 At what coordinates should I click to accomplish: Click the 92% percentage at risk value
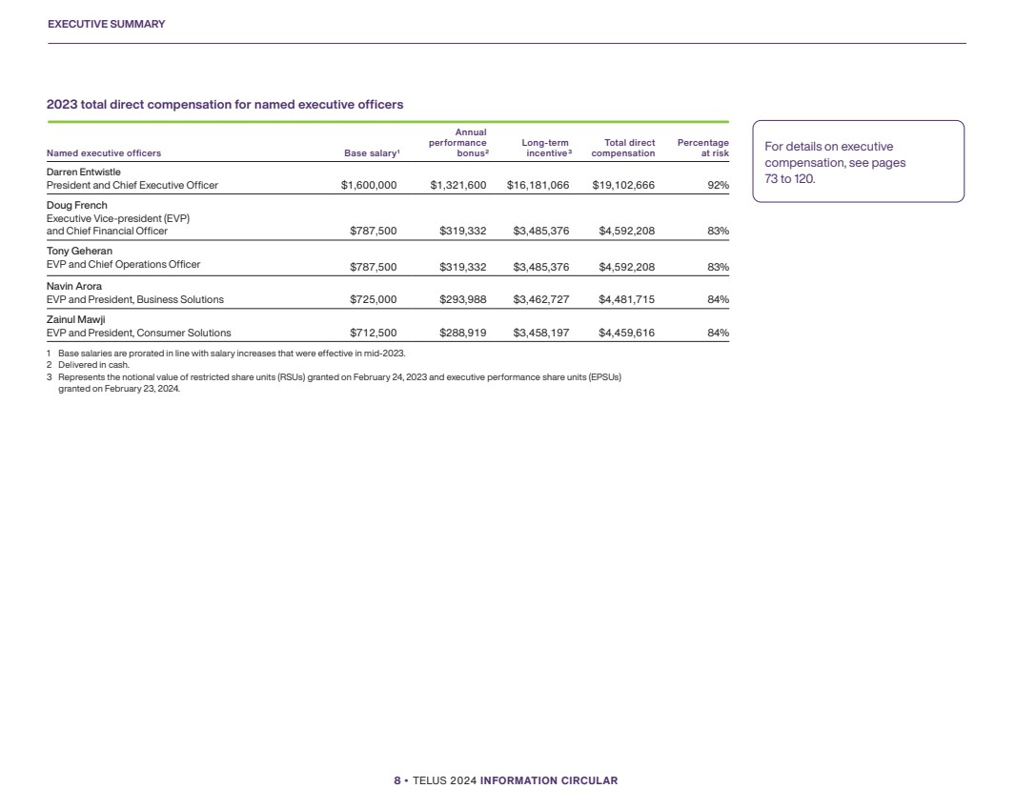[718, 186]
